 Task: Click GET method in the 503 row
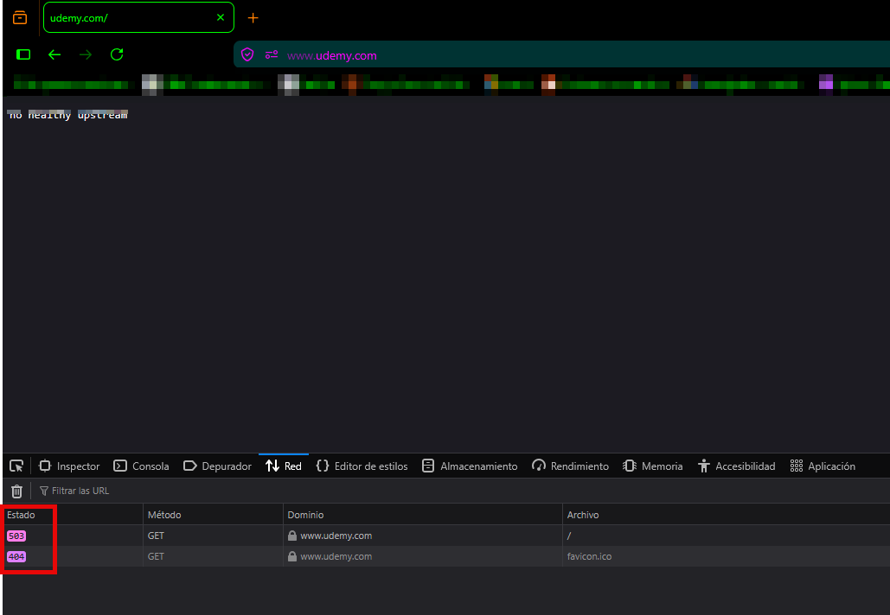click(x=156, y=536)
